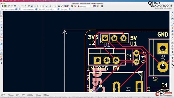
Task: Select the Draw Line tool
Action: pos(172,38)
